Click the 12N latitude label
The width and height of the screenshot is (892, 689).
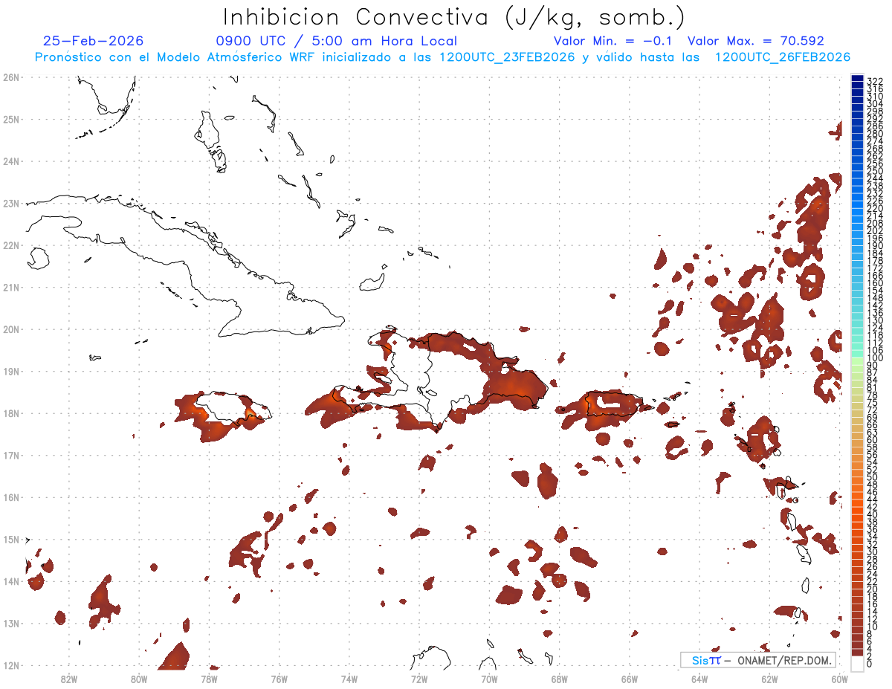[10, 665]
